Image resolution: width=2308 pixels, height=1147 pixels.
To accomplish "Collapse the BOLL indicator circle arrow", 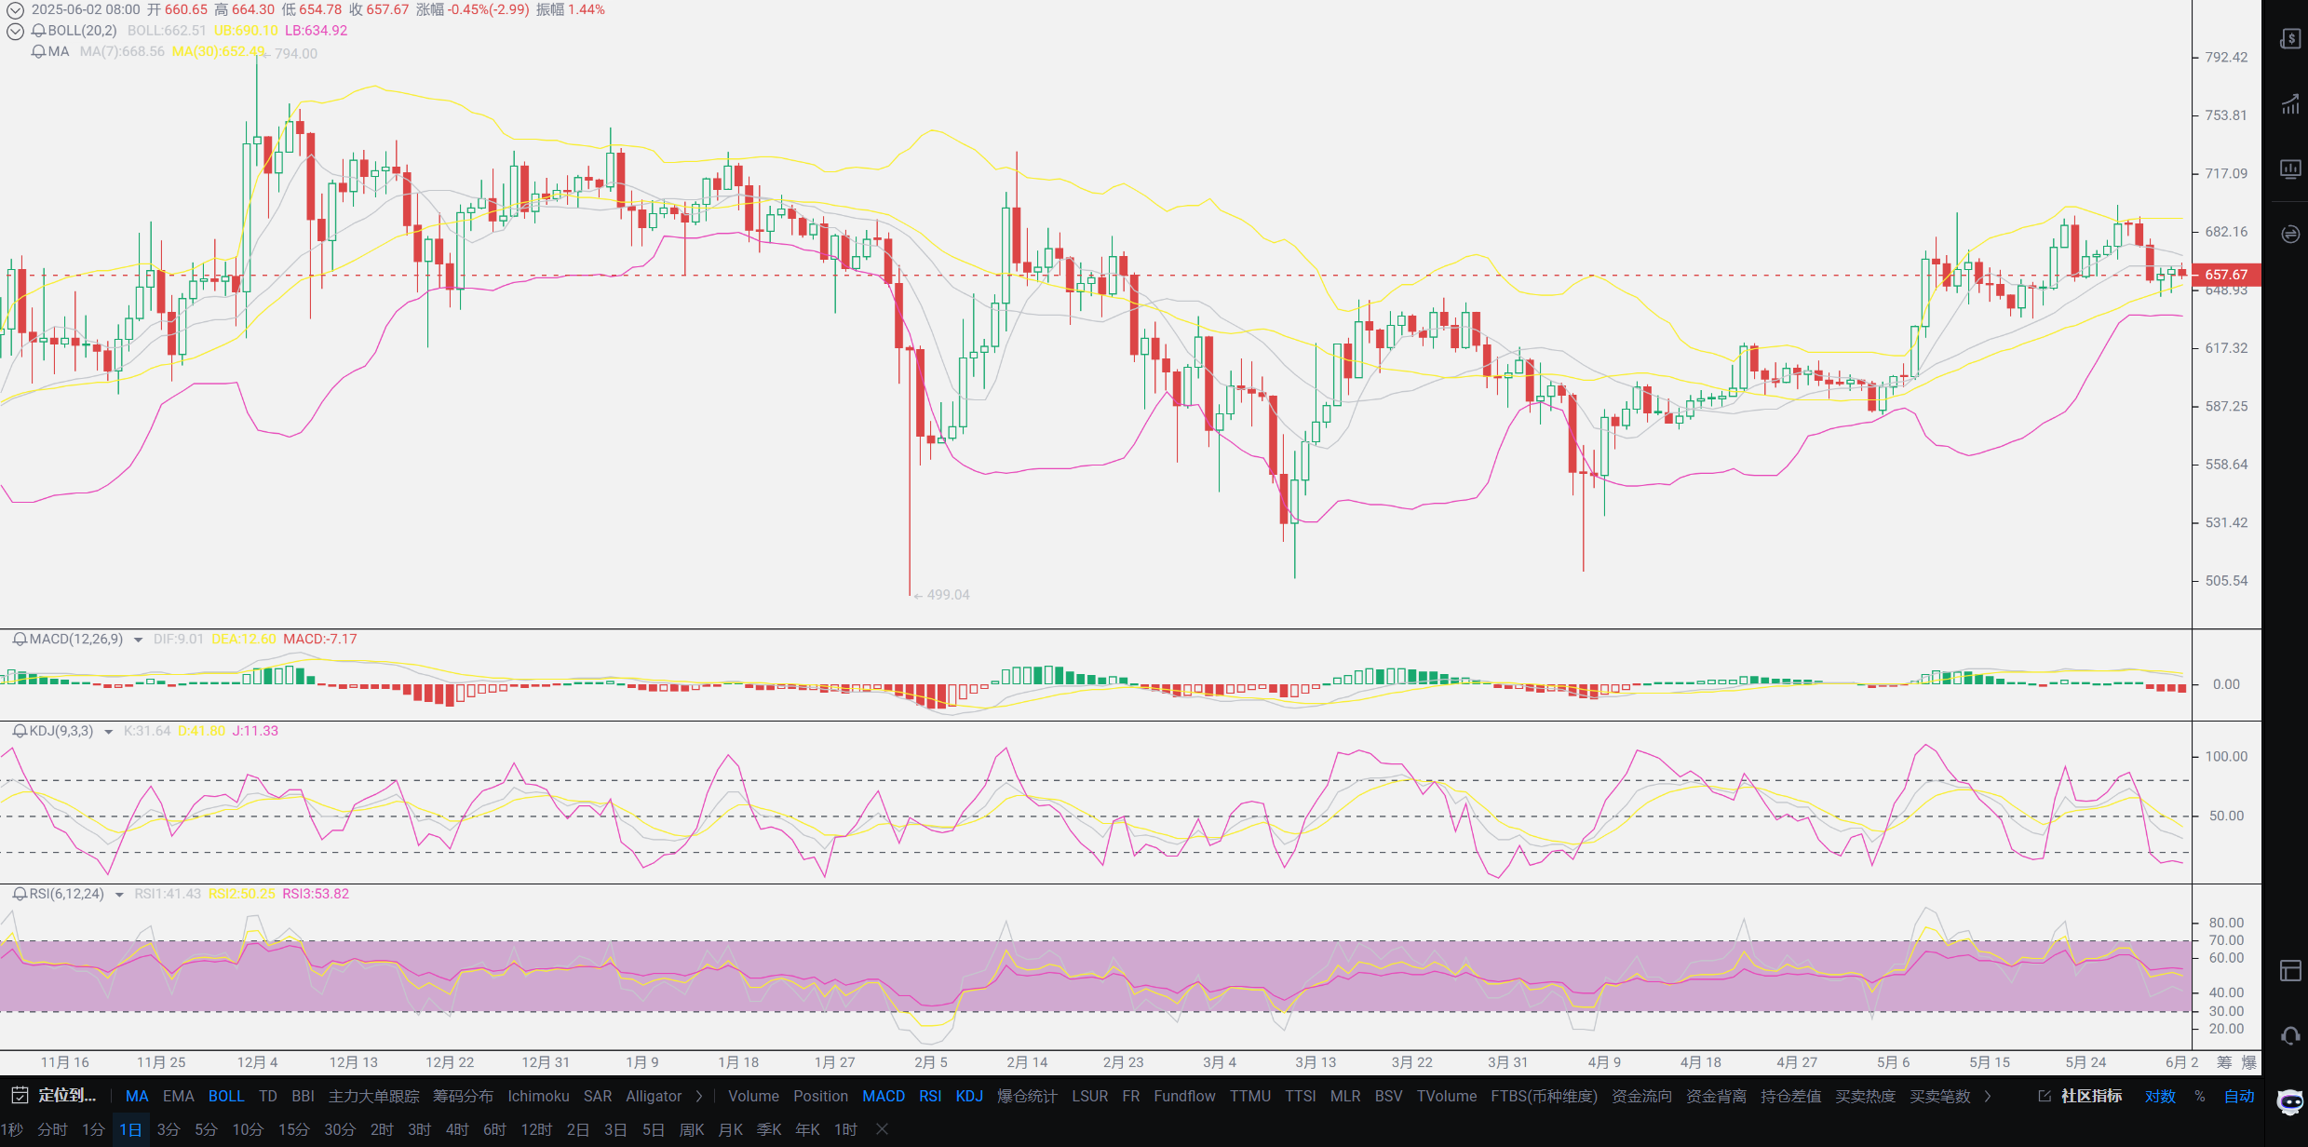I will pos(15,31).
